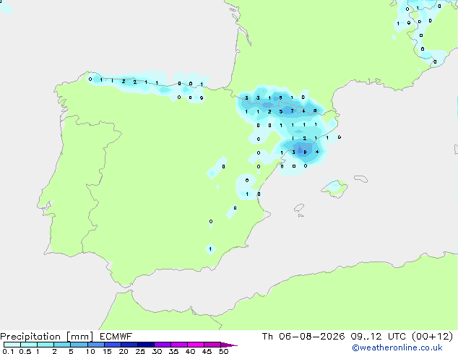Click the "ECMWF" model label
458x354 pixels.
(116, 337)
